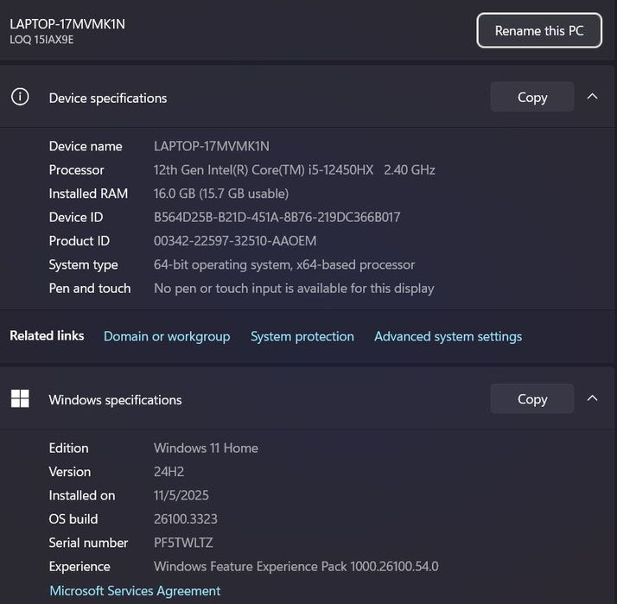Select the Device ID value B564D25B
Image resolution: width=617 pixels, height=604 pixels.
coord(277,217)
